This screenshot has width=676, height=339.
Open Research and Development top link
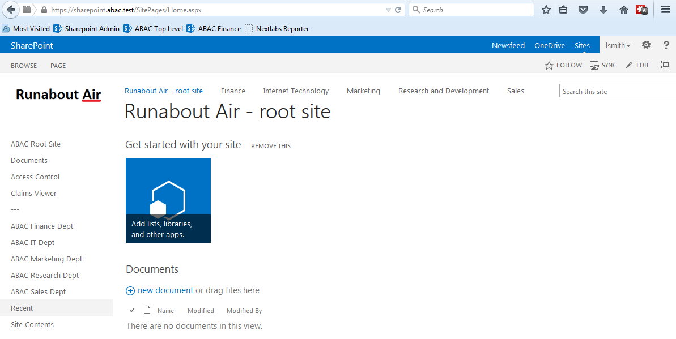coord(444,91)
